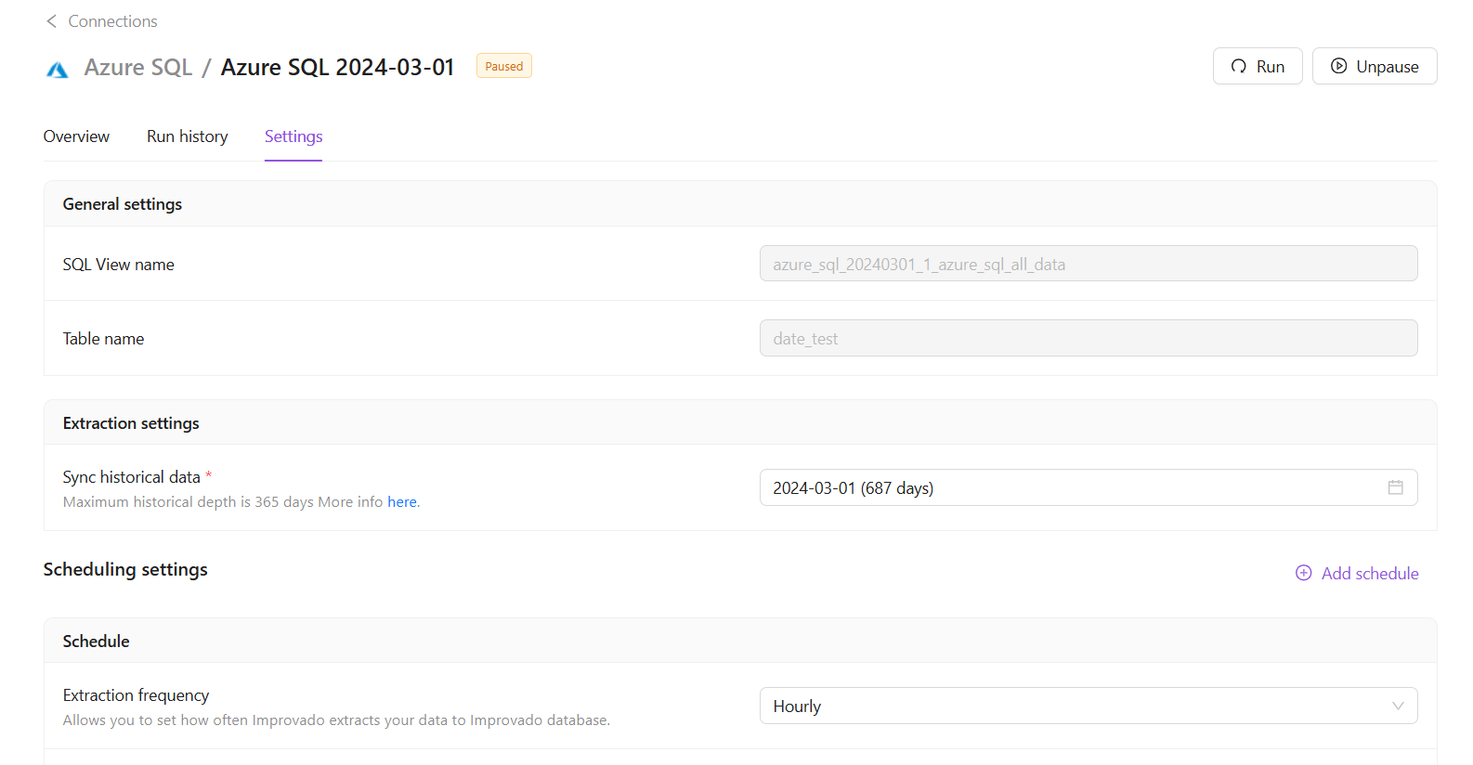Expand the Extraction frequency chevron arrow
Screen dimensions: 1473x765
1398,706
